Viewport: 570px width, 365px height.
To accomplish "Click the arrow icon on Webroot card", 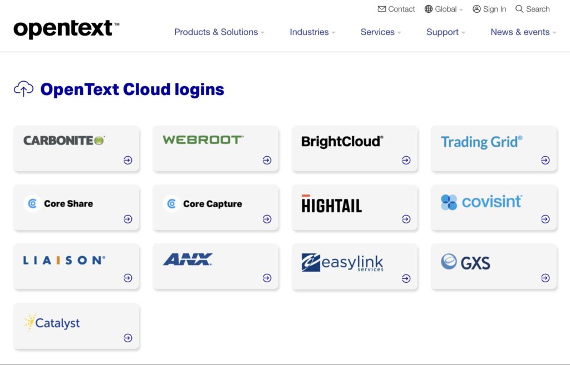I will click(267, 160).
